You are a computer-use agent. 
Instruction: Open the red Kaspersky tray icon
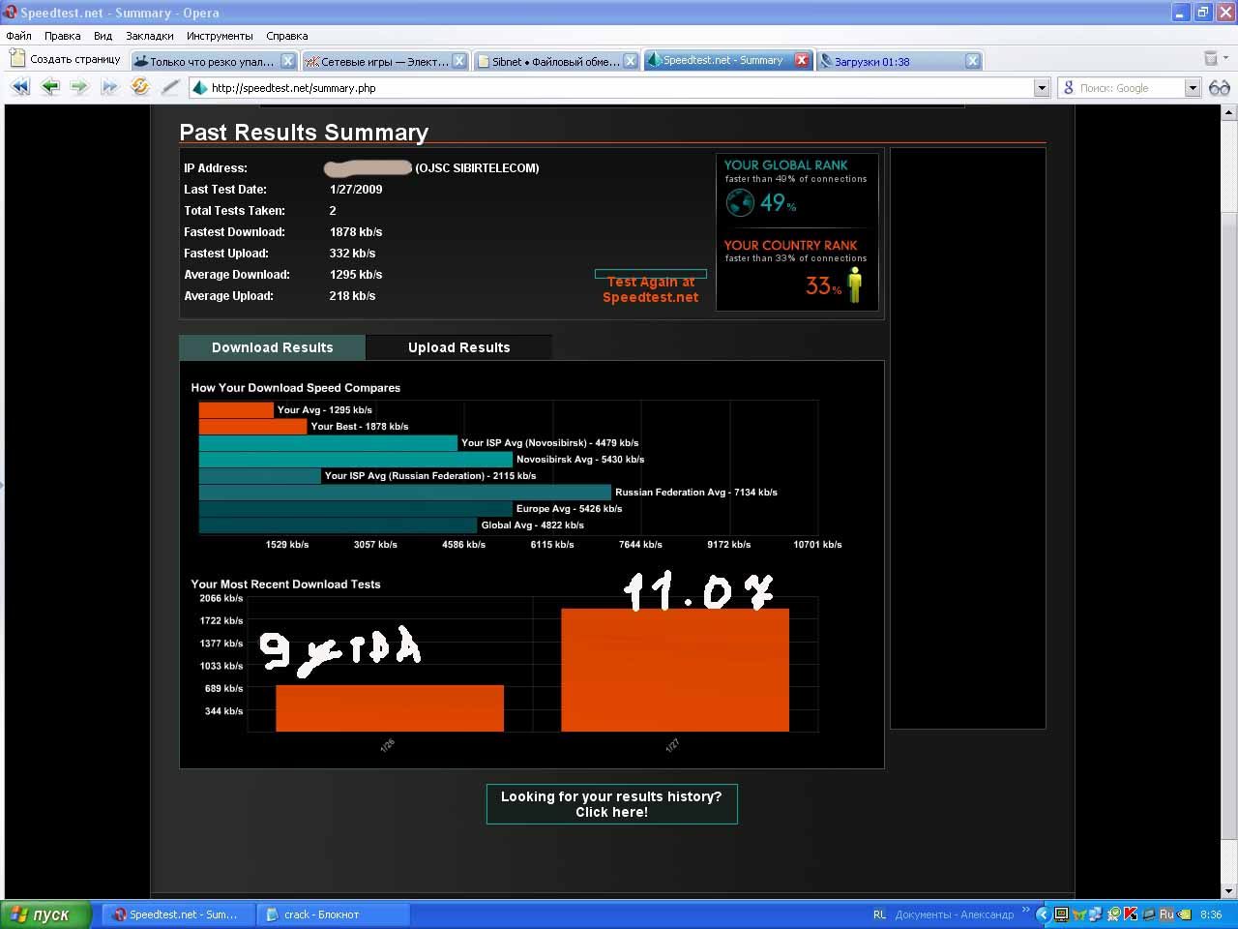1130,914
